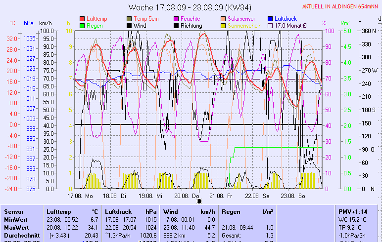Click the black Wind legend square

pyautogui.click(x=130, y=25)
